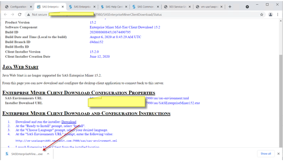The width and height of the screenshot is (283, 163).
Task: Click the environment URL http://vm-use1awprsk03 text
Action: (x=66, y=141)
